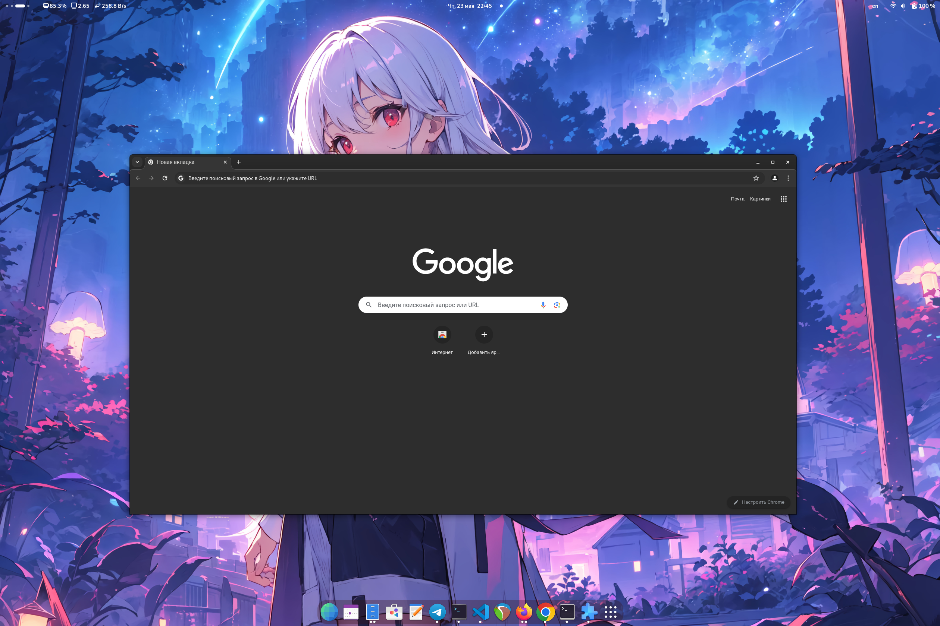Screen dimensions: 940x626
Task: Open the white-prompt Terminal in dock
Action: tap(567, 611)
